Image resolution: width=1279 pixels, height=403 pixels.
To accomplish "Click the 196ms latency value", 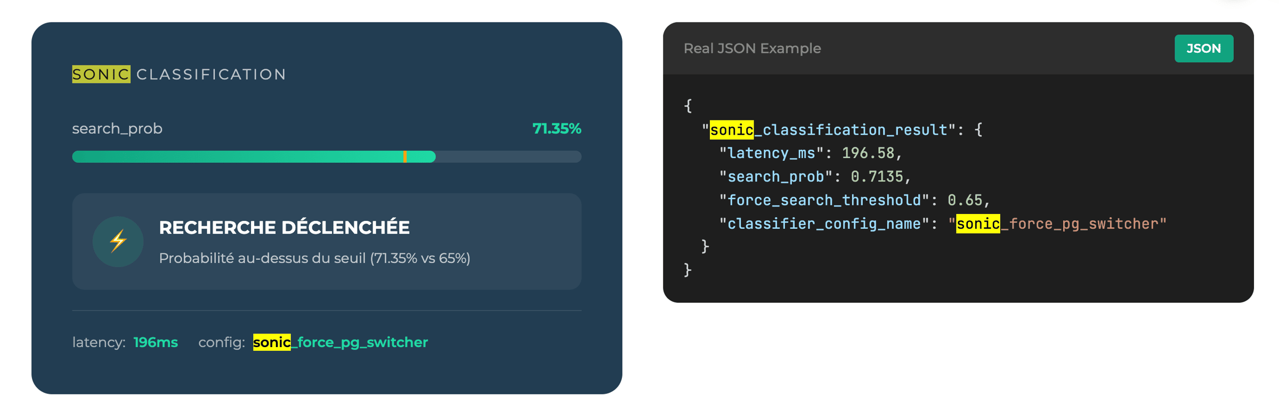I will 156,342.
